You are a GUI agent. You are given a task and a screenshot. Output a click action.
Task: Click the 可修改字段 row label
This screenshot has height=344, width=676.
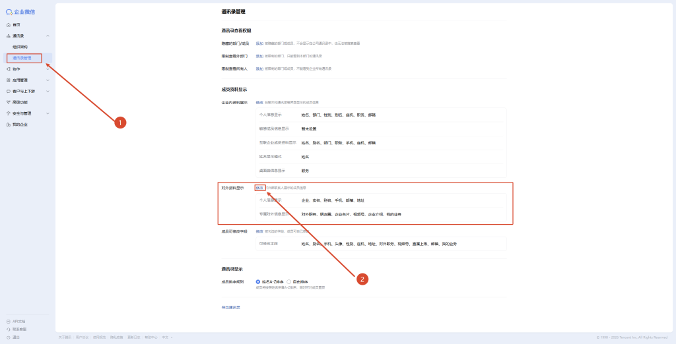coord(269,244)
